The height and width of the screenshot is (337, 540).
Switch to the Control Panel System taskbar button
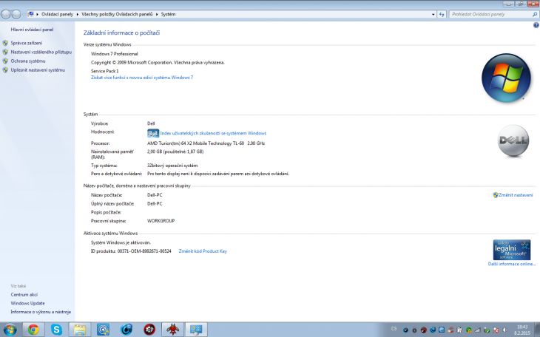[196, 330]
